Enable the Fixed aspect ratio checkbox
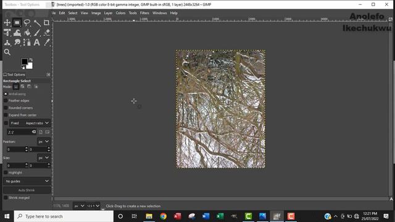Screen dimensions: 395x222 pos(6,123)
